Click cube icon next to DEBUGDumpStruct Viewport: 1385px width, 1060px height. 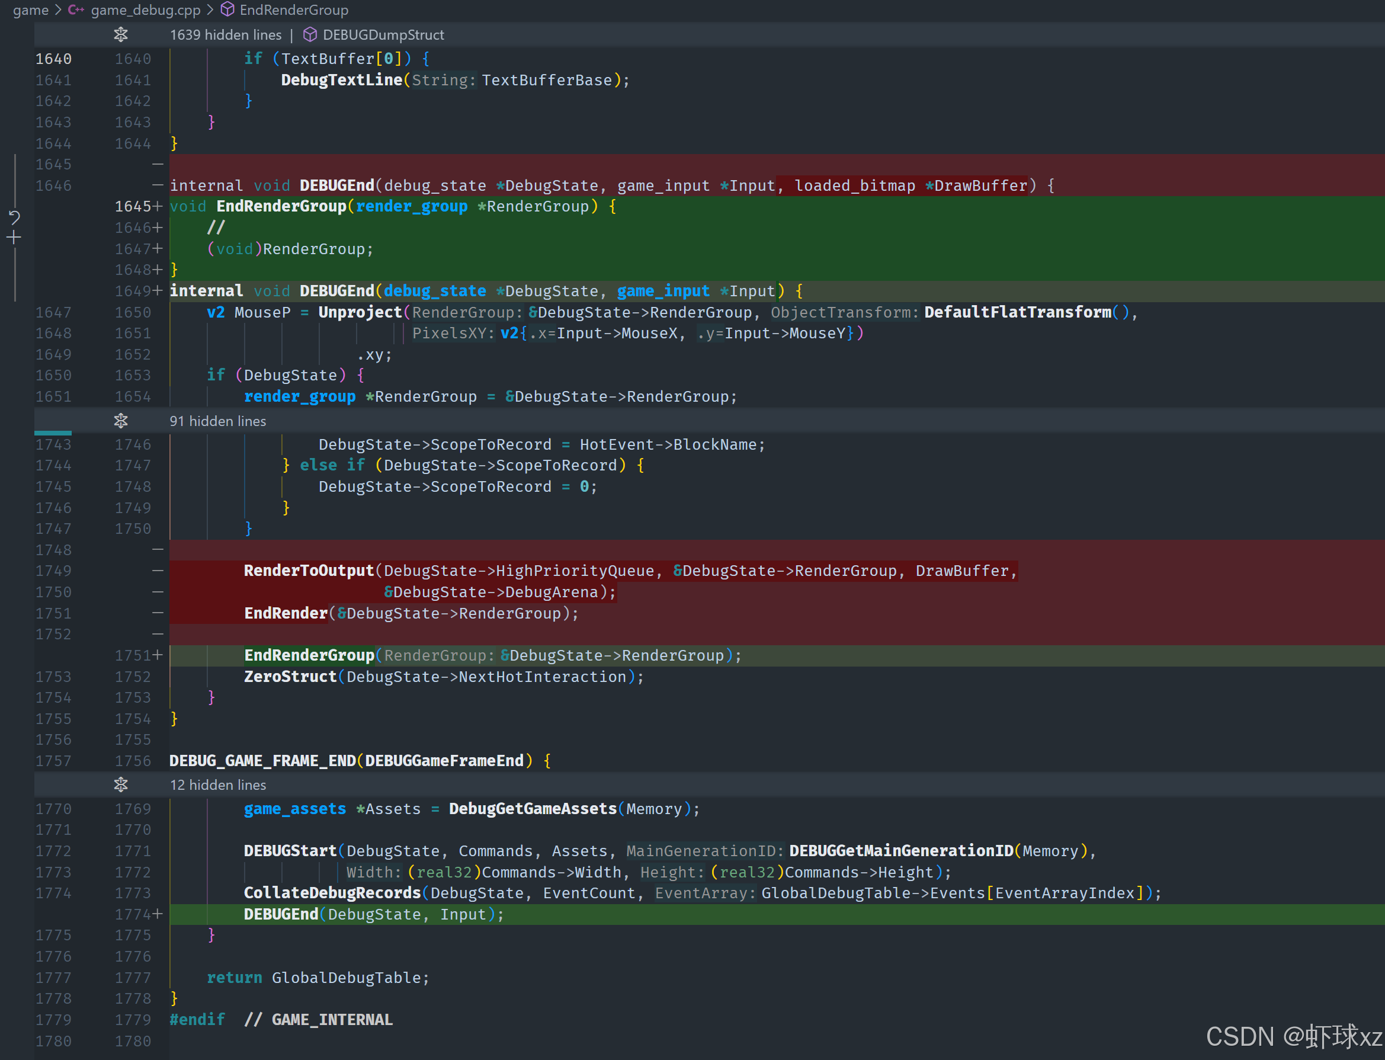pyautogui.click(x=310, y=35)
